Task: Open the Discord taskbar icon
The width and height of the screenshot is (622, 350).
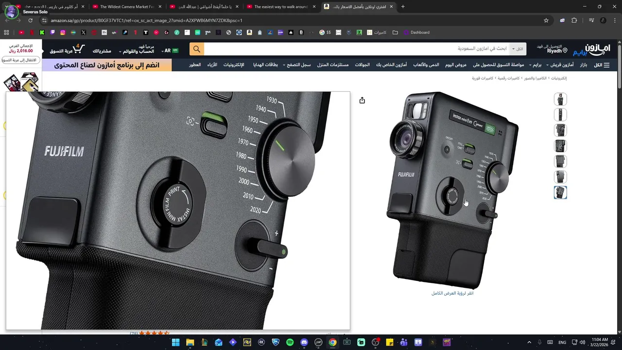Action: (x=304, y=342)
